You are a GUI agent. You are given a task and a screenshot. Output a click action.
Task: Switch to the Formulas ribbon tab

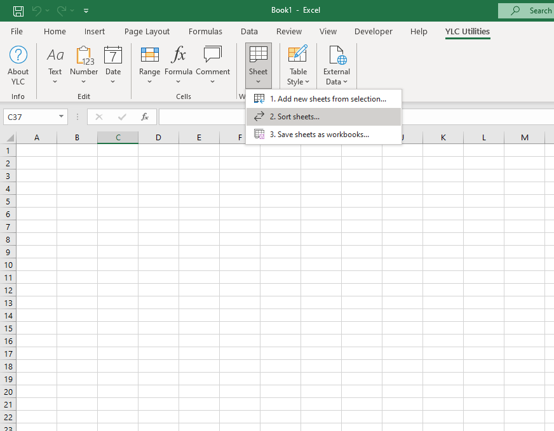(x=205, y=31)
